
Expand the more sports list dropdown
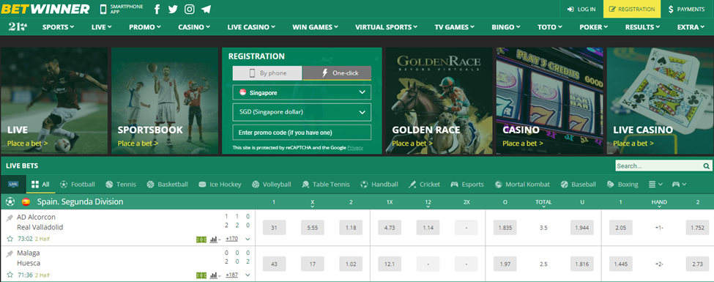[655, 185]
